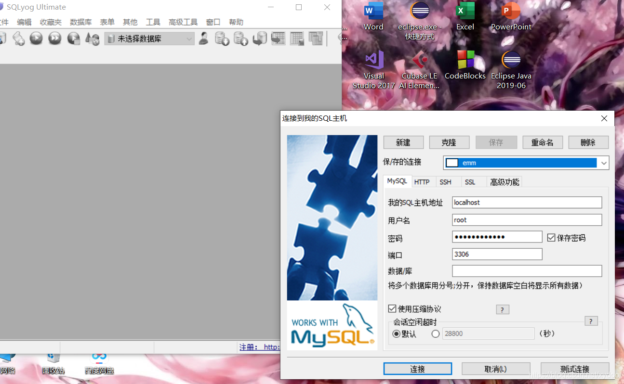Click the 连接 button

pos(418,369)
